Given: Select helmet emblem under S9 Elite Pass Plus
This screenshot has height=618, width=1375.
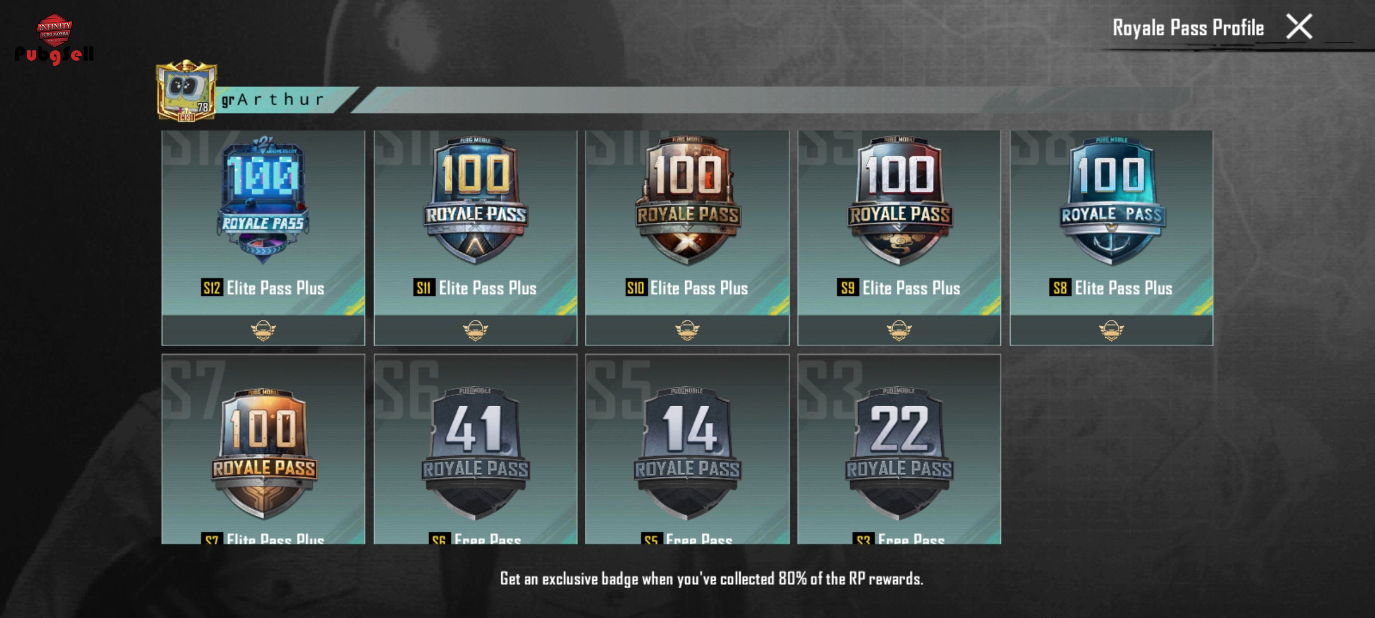Looking at the screenshot, I should tap(899, 330).
